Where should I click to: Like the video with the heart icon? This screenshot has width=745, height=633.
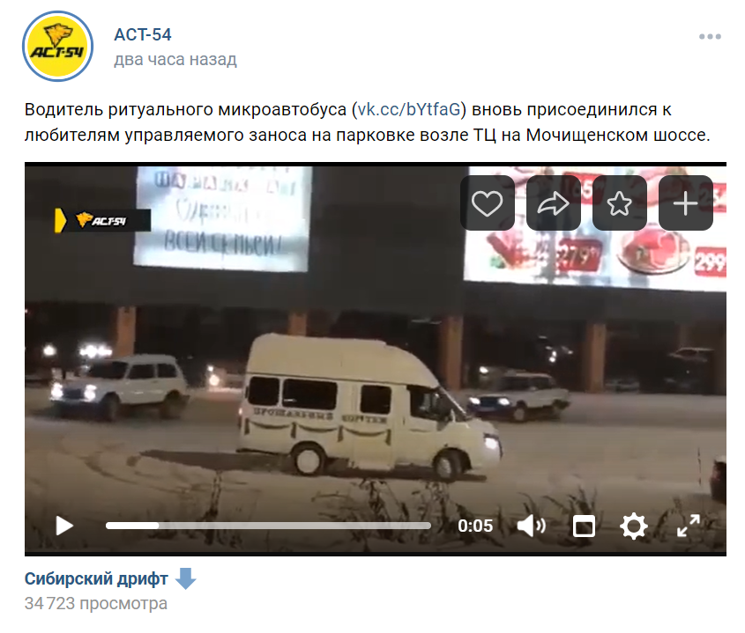[x=487, y=203]
